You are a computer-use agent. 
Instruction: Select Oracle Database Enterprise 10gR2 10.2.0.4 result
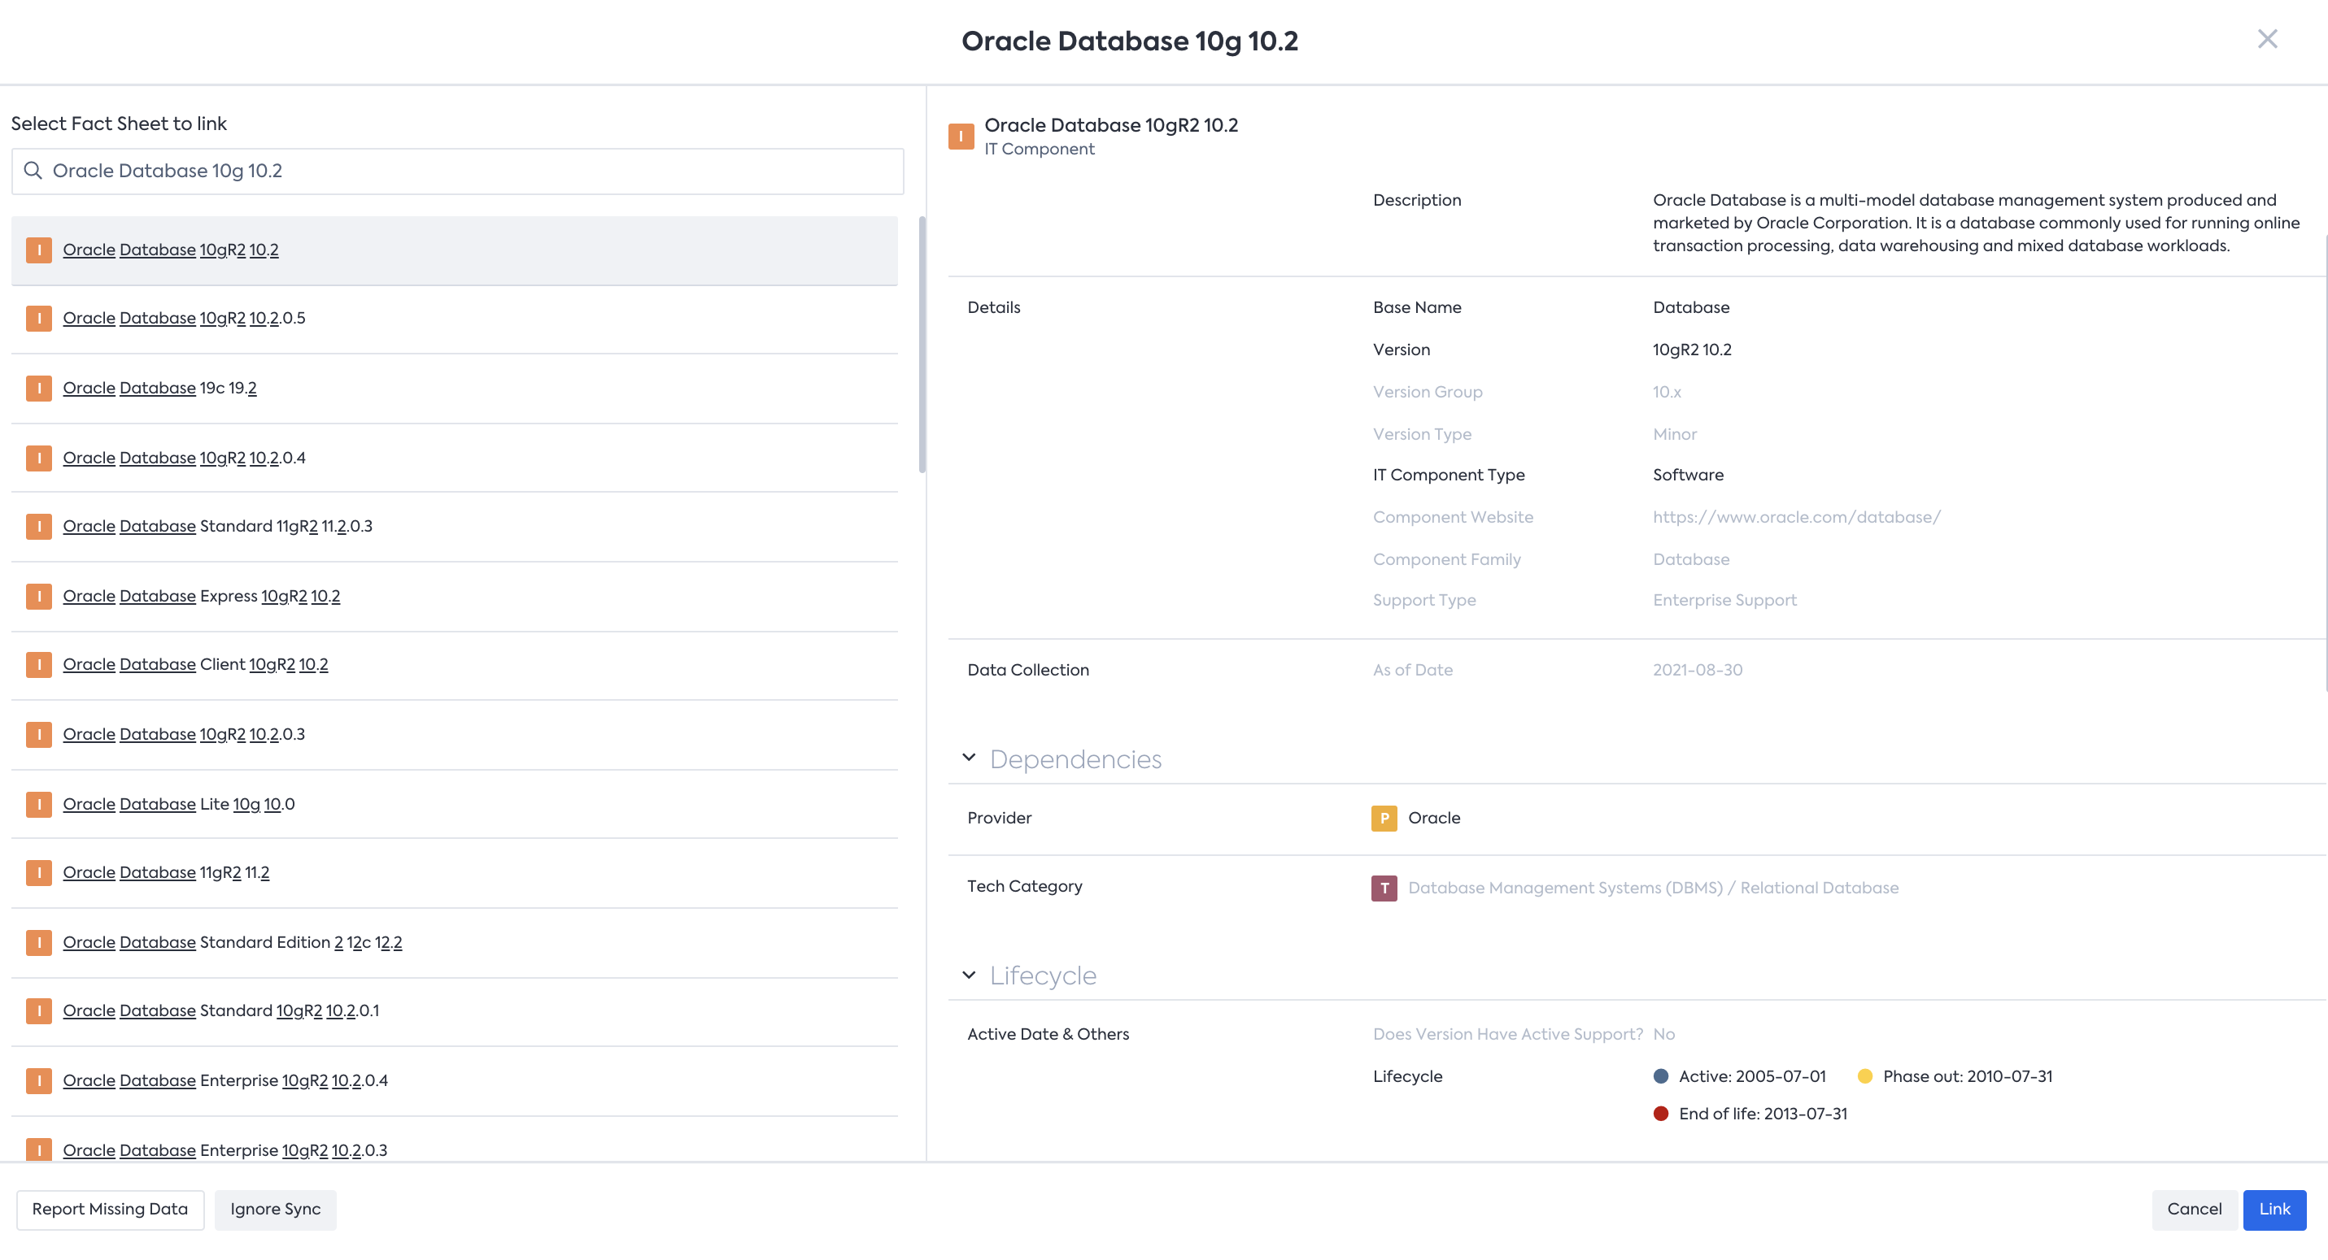(455, 1080)
